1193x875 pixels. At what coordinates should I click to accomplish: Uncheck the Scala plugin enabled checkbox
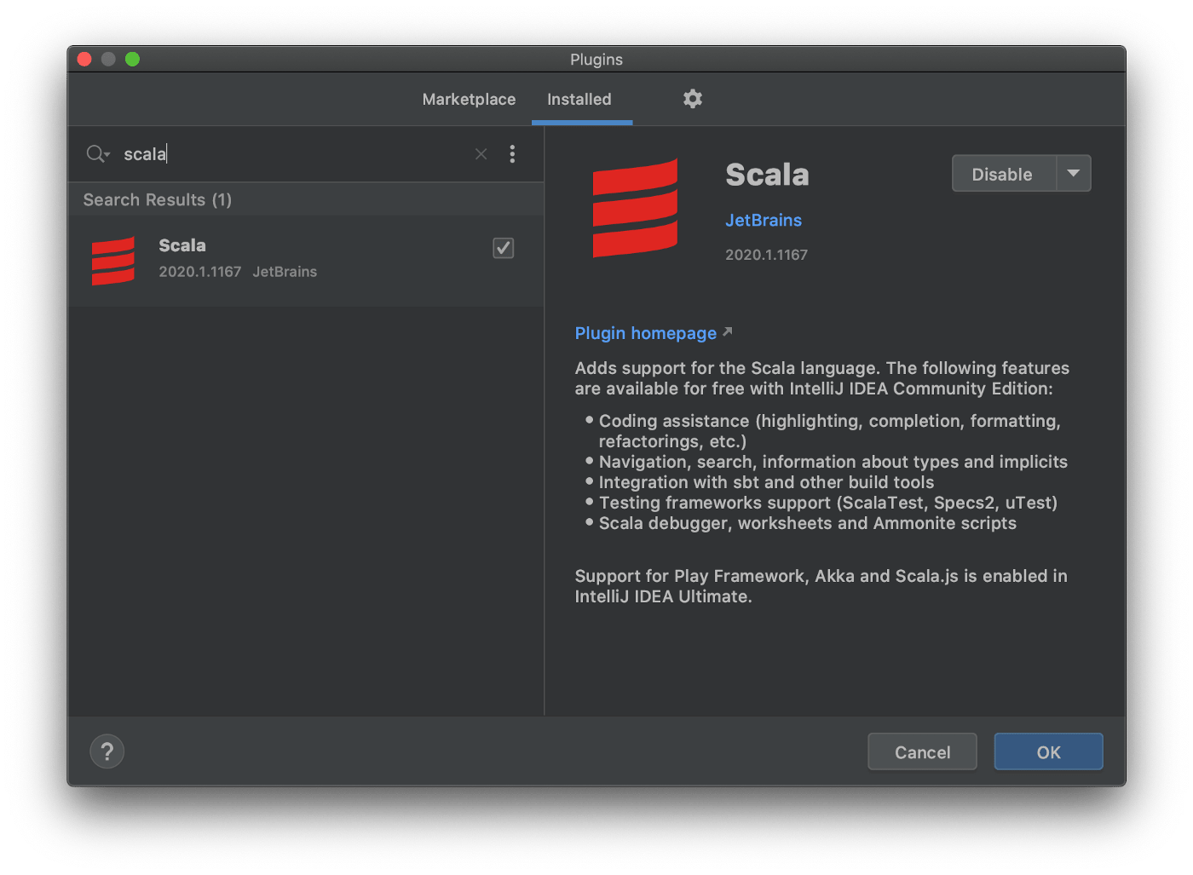[504, 248]
